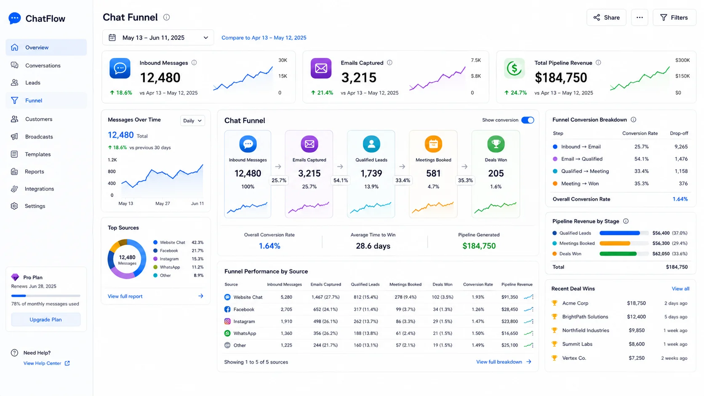Open View full breakdown link

(x=504, y=362)
